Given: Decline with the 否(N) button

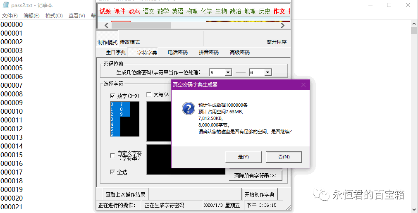Looking at the screenshot, I should [284, 157].
